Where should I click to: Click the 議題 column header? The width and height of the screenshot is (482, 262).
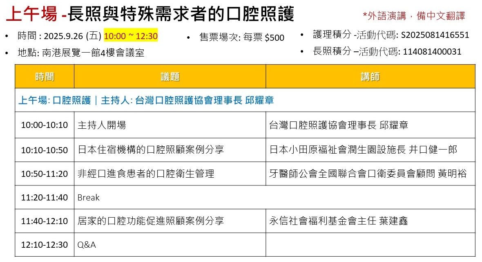170,77
